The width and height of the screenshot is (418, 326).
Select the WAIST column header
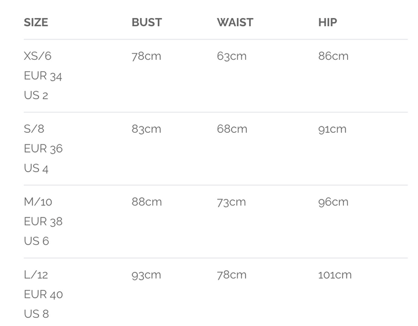tap(235, 23)
